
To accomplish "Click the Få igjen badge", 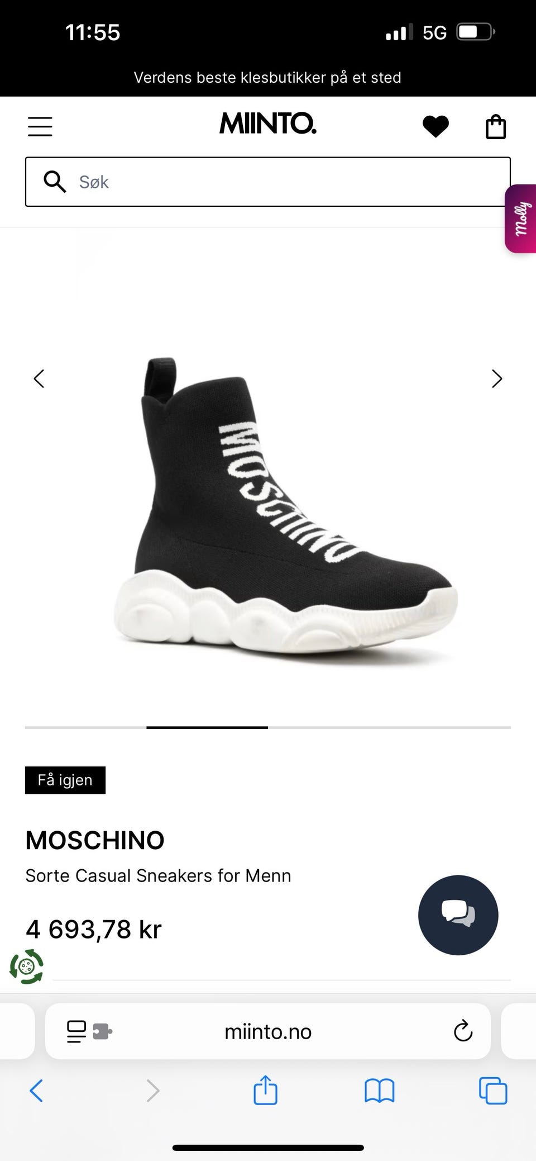I will click(65, 780).
